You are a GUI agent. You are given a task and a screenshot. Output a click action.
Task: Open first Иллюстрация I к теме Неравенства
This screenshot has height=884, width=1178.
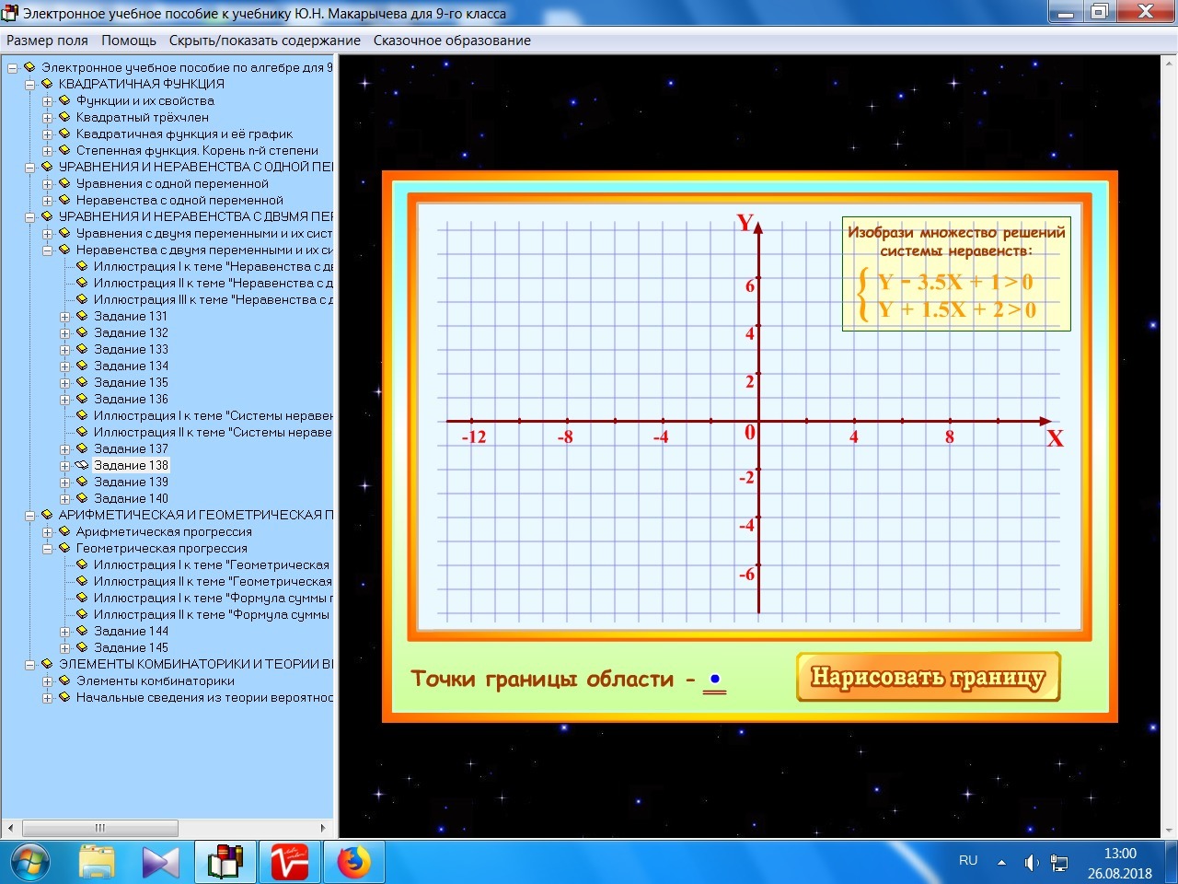point(213,266)
